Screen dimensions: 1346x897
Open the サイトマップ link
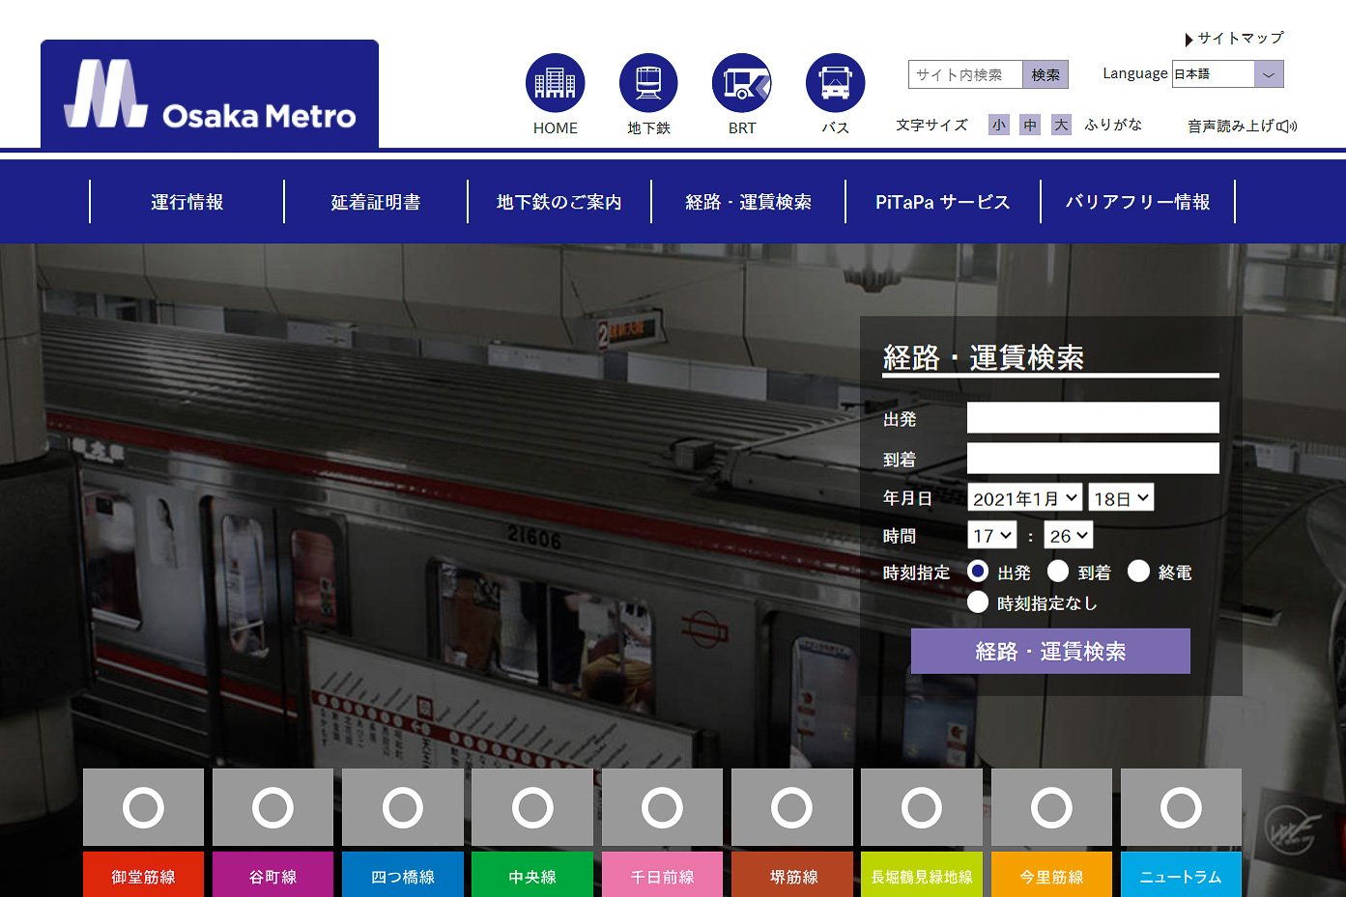click(x=1240, y=39)
